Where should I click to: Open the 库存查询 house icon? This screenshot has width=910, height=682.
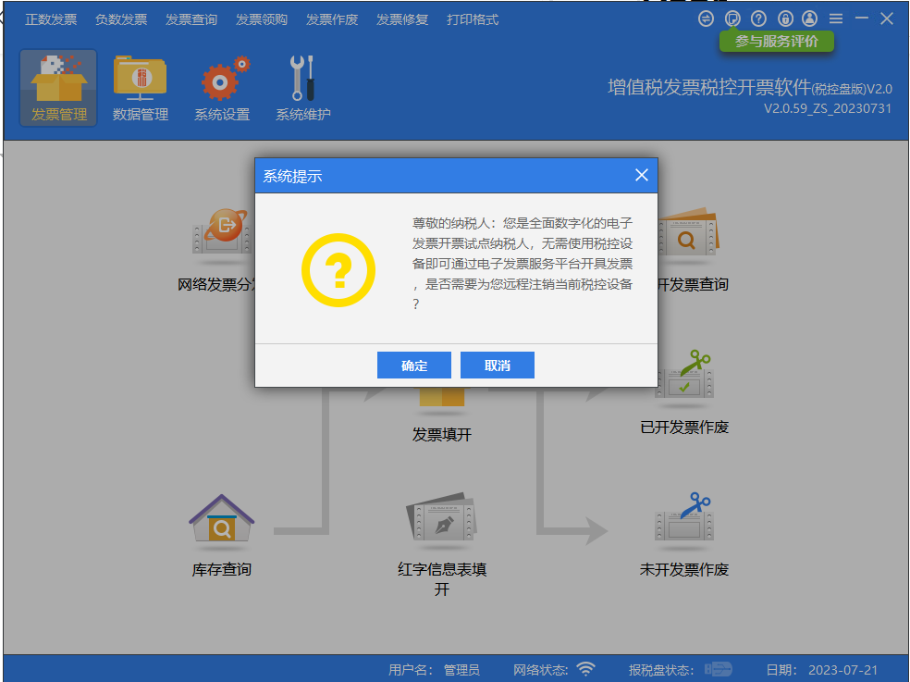click(x=222, y=517)
